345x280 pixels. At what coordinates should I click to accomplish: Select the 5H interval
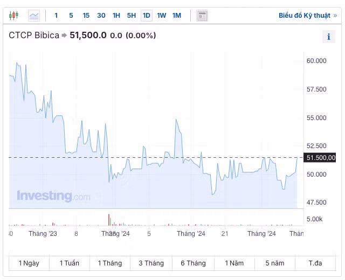click(131, 16)
